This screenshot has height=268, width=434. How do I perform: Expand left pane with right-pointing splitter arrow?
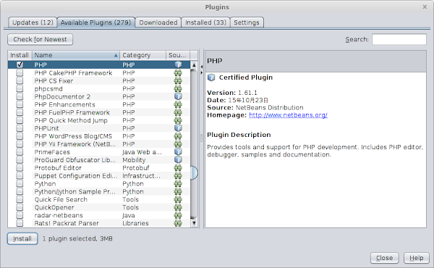click(202, 72)
